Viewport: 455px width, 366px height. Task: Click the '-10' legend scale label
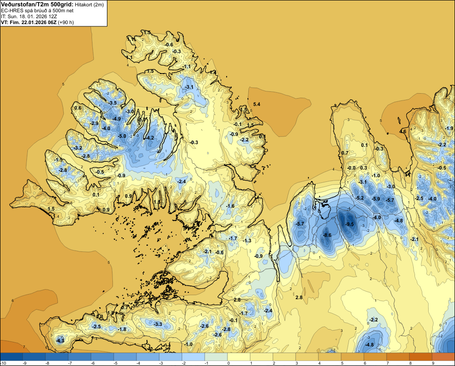click(4, 363)
